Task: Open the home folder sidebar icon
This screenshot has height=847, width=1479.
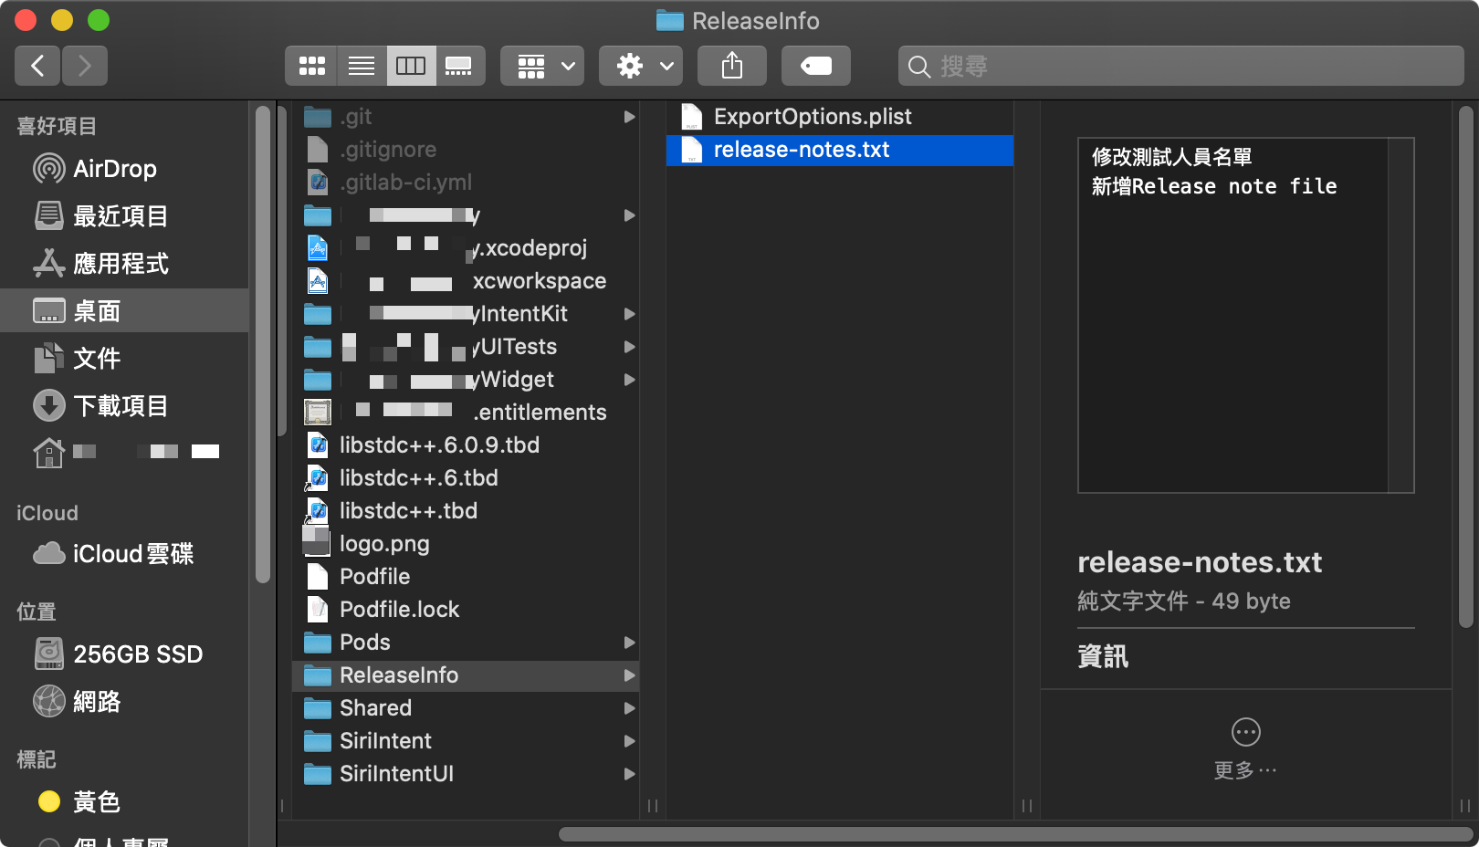Action: click(x=48, y=453)
